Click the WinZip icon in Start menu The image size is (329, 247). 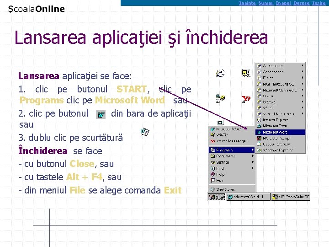213,135
